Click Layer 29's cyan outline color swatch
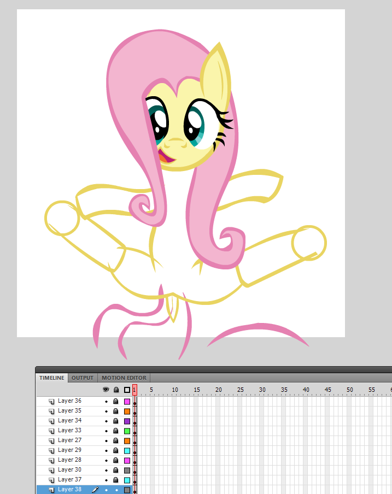The image size is (392, 494). pos(127,451)
